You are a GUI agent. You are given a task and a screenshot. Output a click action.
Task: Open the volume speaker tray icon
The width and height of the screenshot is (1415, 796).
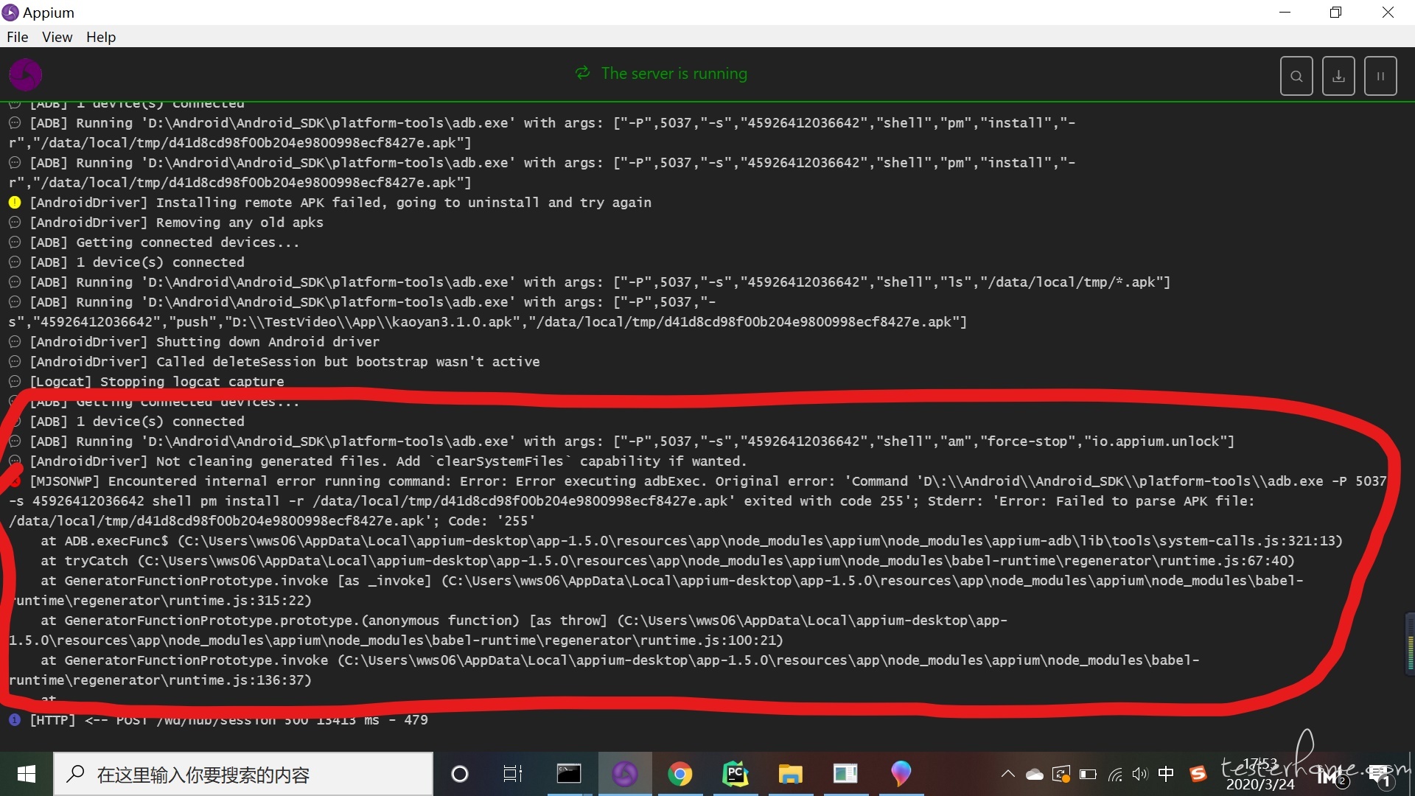(x=1140, y=774)
